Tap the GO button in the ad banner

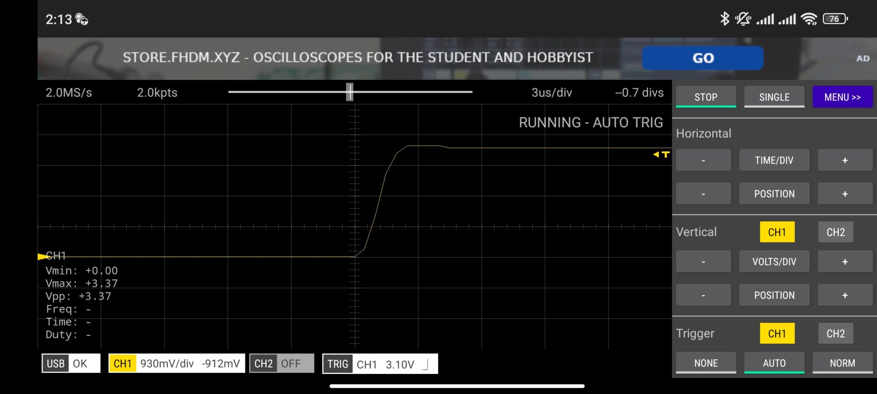pos(703,58)
